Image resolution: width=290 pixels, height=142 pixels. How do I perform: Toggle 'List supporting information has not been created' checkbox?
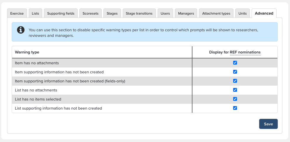coord(235,108)
